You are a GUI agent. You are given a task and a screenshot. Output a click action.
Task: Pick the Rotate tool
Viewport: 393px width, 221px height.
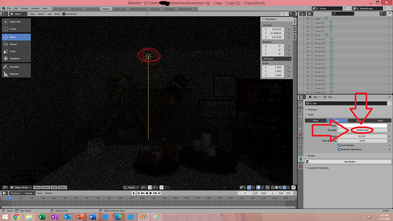tap(16, 44)
